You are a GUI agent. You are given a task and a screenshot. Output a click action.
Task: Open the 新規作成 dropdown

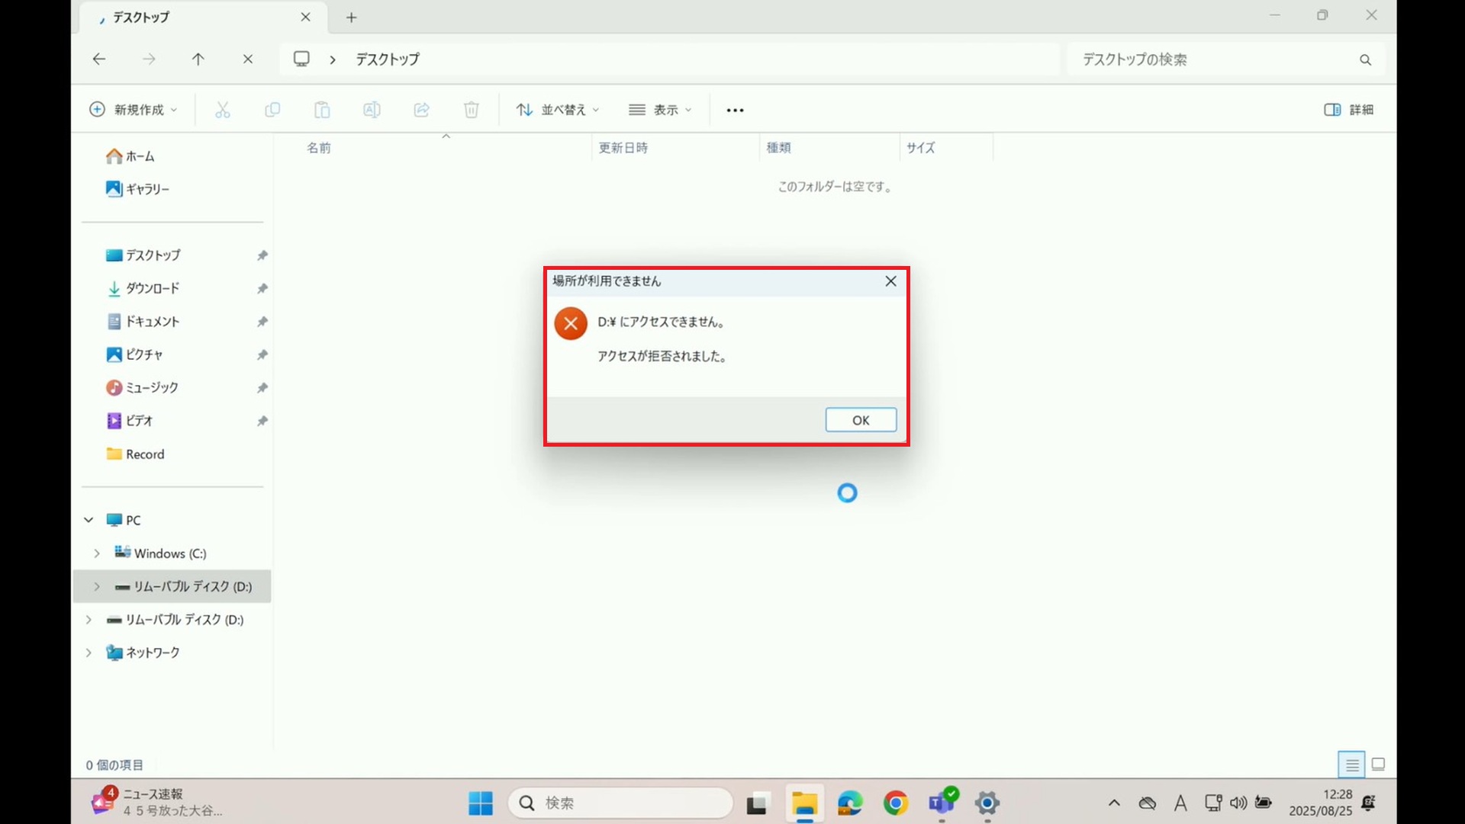click(x=134, y=110)
